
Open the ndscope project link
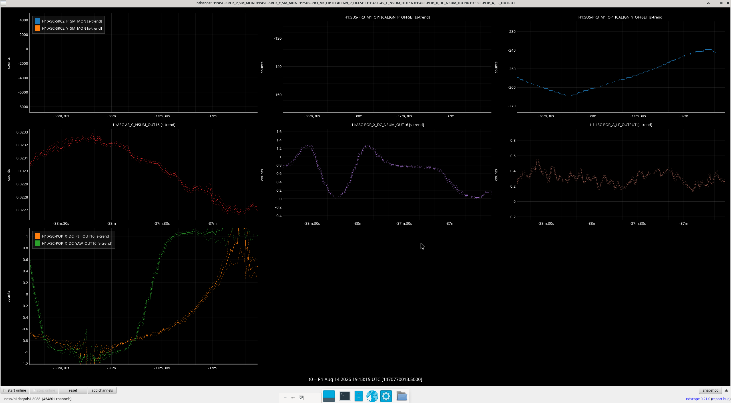pos(693,399)
